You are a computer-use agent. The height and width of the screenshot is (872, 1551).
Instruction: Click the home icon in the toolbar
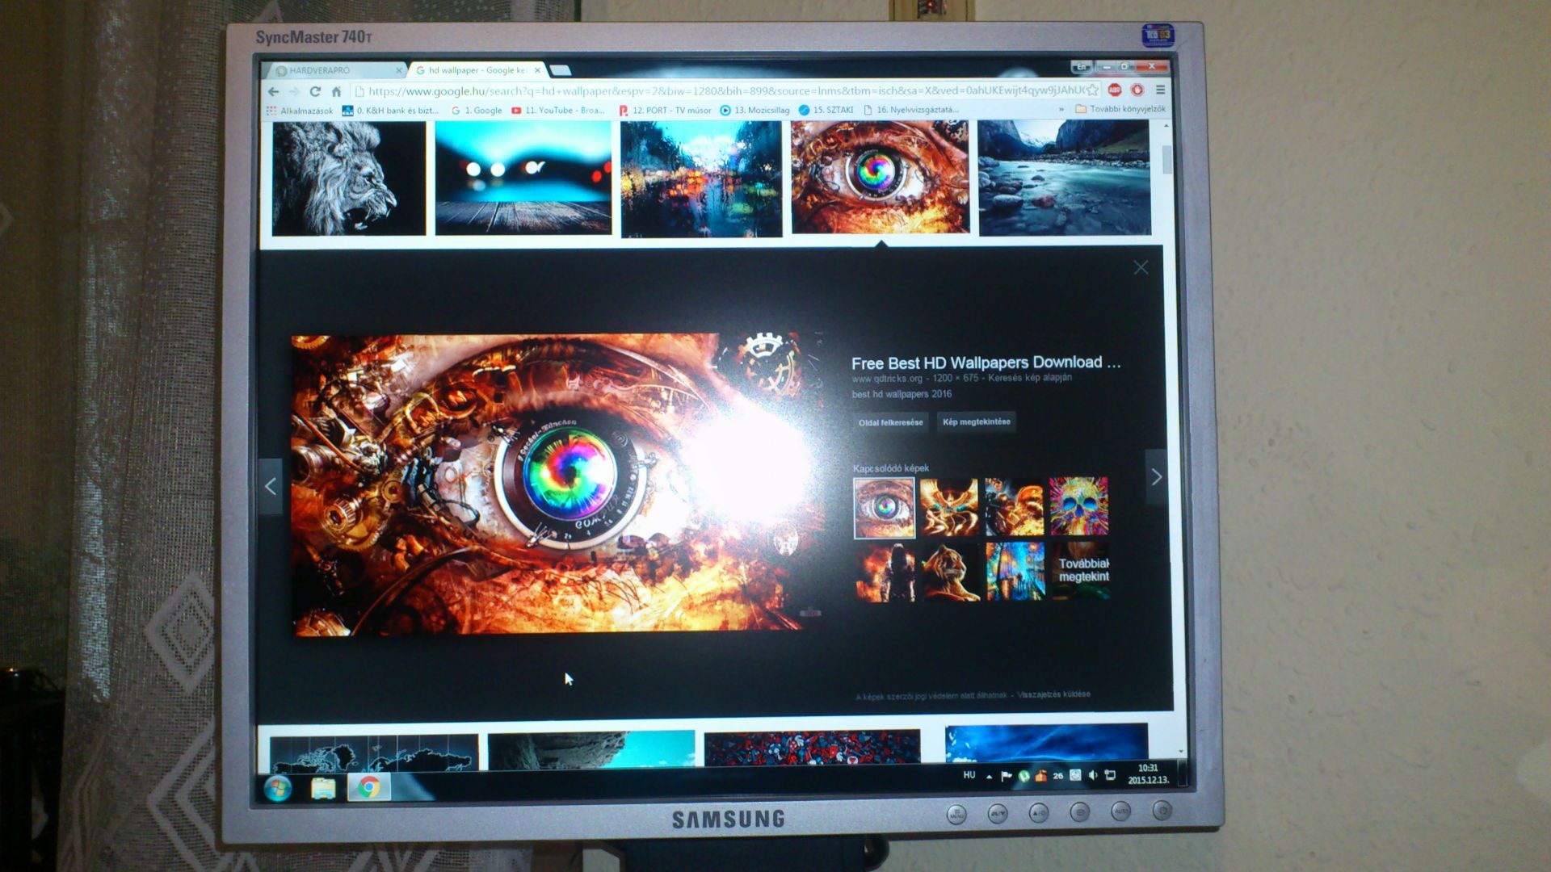(336, 92)
